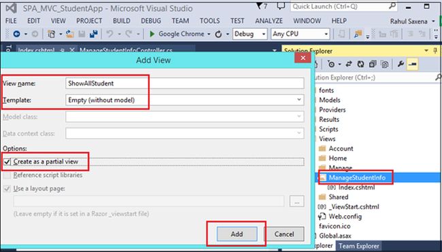Click the notifications flag icon

coord(259,6)
